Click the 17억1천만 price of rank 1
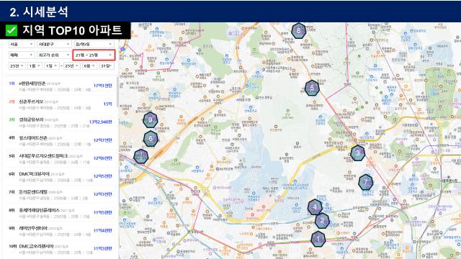This screenshot has width=461, height=259. (103, 86)
